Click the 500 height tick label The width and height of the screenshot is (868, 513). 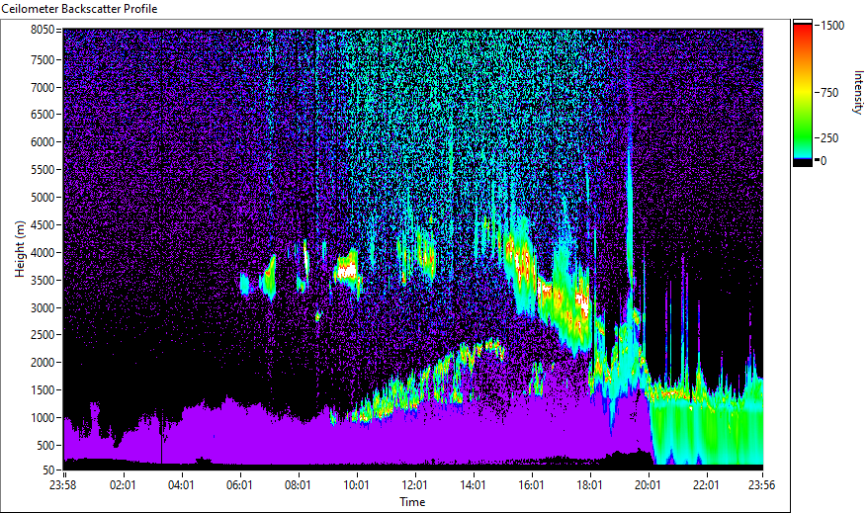pos(45,446)
